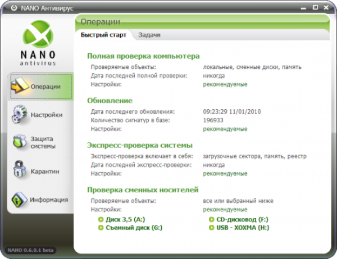Scan Съемный диск (G:)
The image size is (337, 259).
point(134,228)
